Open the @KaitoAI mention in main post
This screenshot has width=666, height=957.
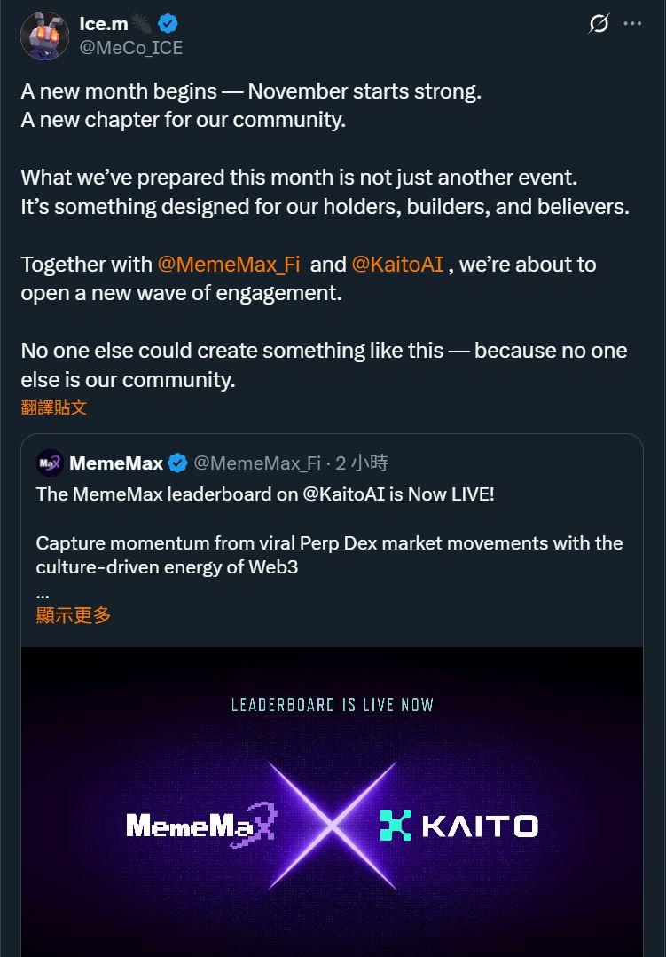point(397,264)
